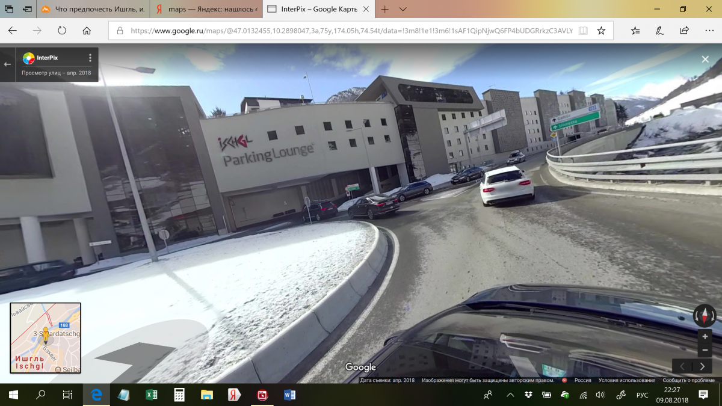Open the minimap in the lower-left corner
Viewport: 722px width, 406px height.
(x=45, y=338)
